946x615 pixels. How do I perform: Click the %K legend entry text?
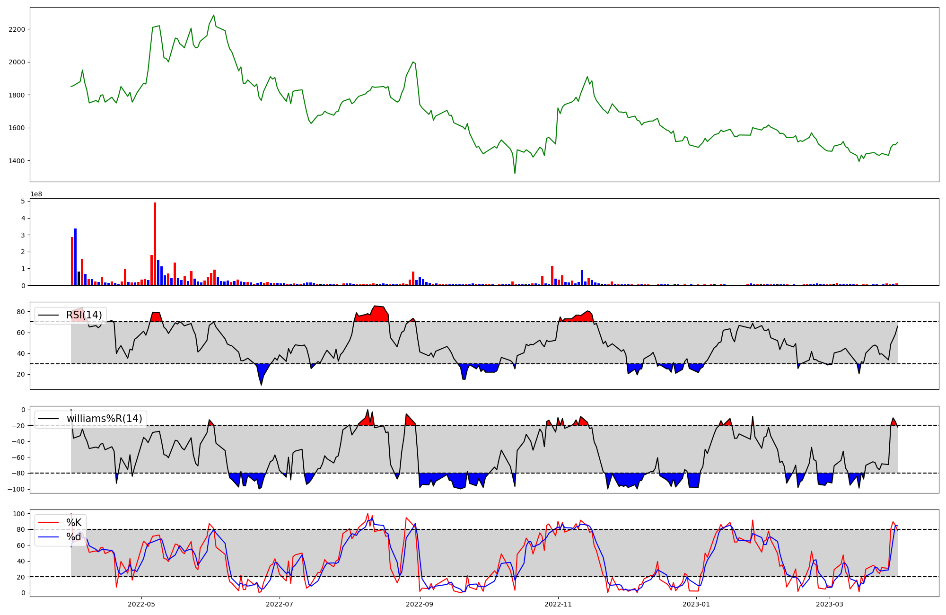[x=74, y=523]
